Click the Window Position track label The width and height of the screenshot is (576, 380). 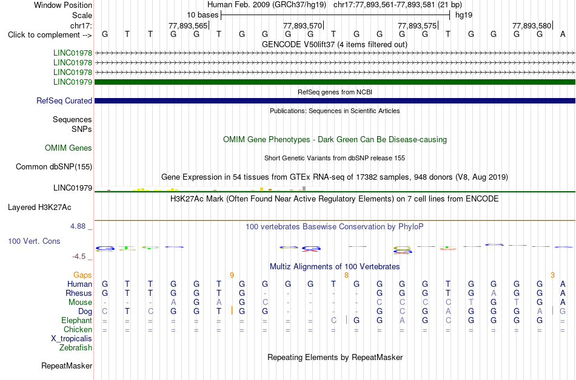(x=63, y=5)
